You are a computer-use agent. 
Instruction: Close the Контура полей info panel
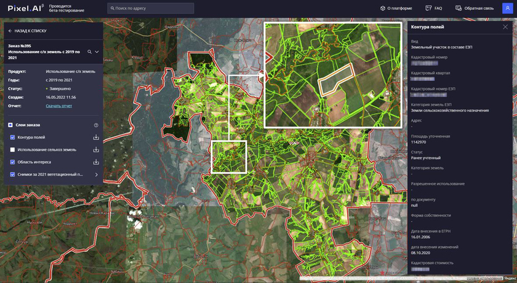505,27
